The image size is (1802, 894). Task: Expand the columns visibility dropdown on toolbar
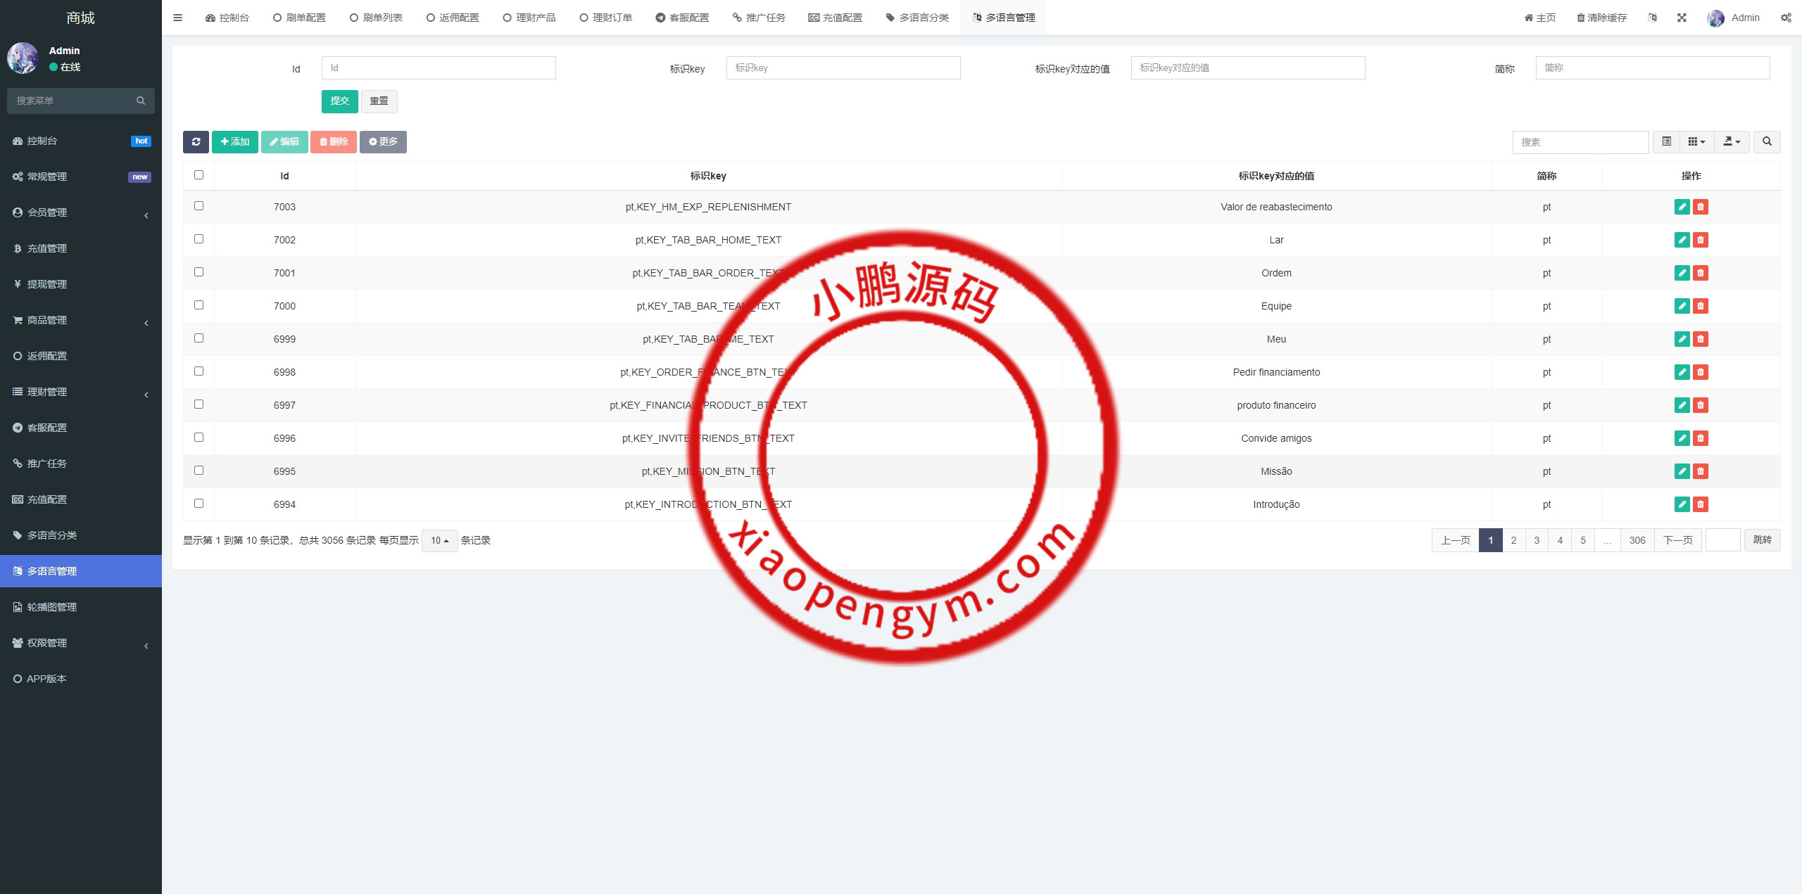pyautogui.click(x=1696, y=141)
